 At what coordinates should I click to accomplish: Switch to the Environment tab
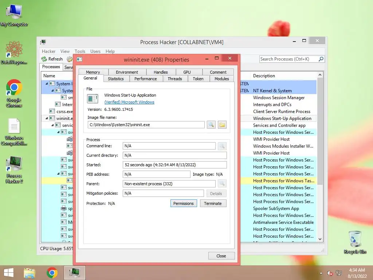pyautogui.click(x=127, y=72)
